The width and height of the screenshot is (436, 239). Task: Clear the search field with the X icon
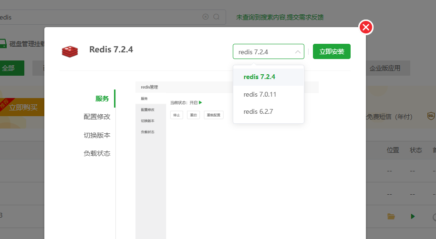206,17
